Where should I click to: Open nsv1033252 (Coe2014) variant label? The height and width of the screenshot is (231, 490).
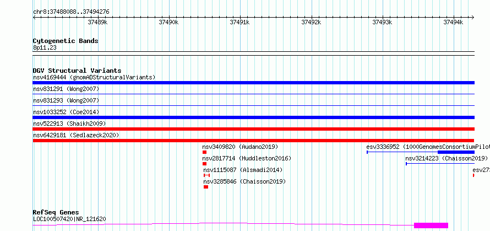pos(66,112)
